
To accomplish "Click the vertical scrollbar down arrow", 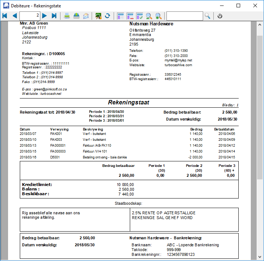I will 260,257.
